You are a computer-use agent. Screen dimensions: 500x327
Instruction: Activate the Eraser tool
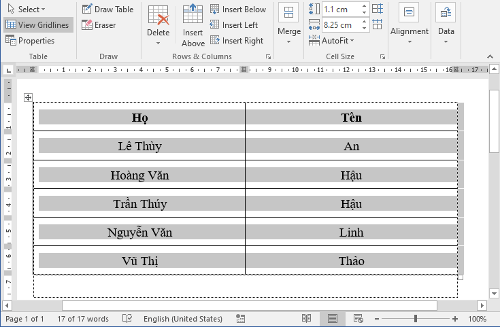(99, 25)
